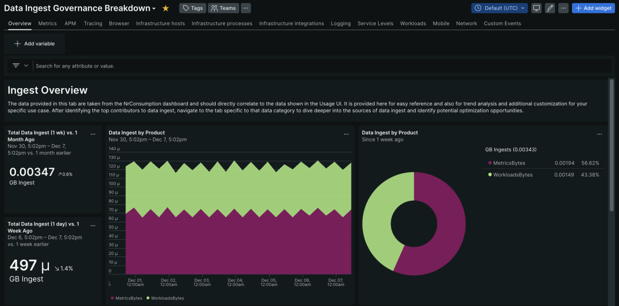
Task: Expand the filter icon dropdown
Action: coord(20,66)
